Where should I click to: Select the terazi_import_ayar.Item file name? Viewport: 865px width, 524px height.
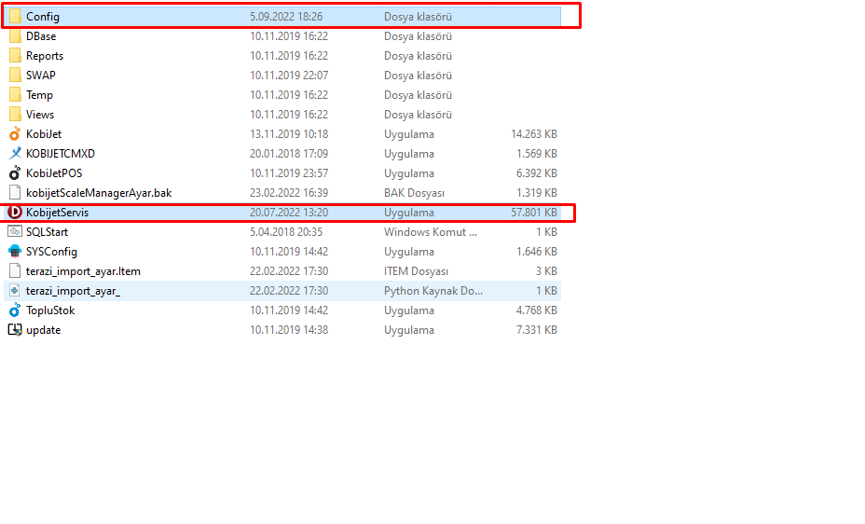pyautogui.click(x=83, y=271)
